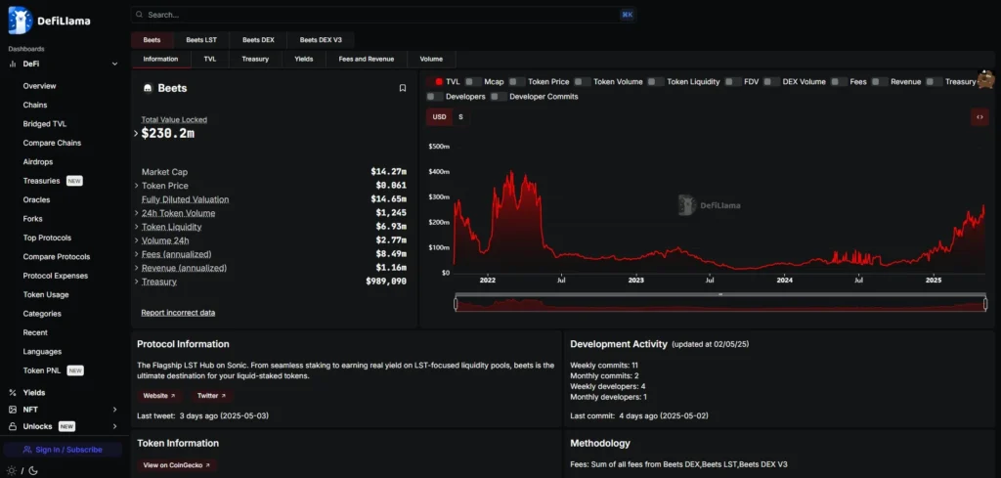Expand the Revenue (annualized) row
Image resolution: width=1001 pixels, height=478 pixels.
(136, 268)
